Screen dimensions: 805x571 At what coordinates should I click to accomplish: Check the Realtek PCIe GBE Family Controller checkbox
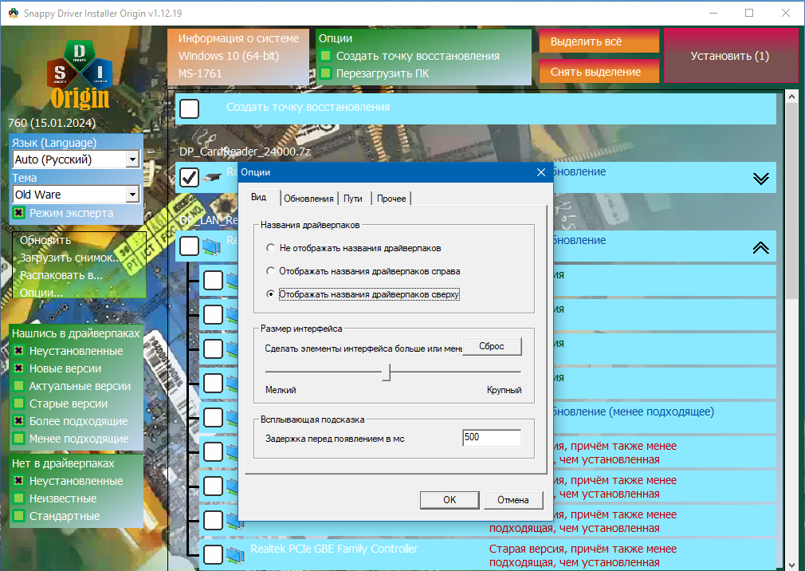tap(213, 554)
